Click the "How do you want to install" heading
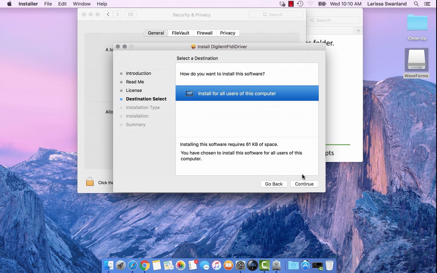This screenshot has height=273, width=437. 222,74
